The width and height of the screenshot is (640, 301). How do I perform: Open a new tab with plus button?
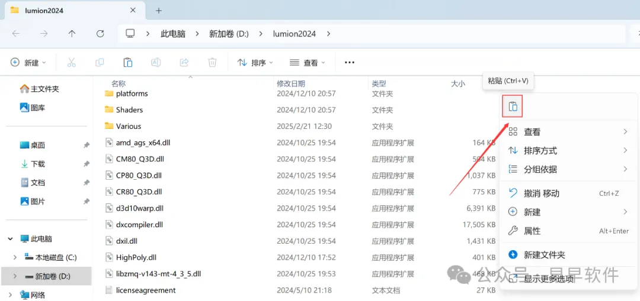click(x=159, y=11)
